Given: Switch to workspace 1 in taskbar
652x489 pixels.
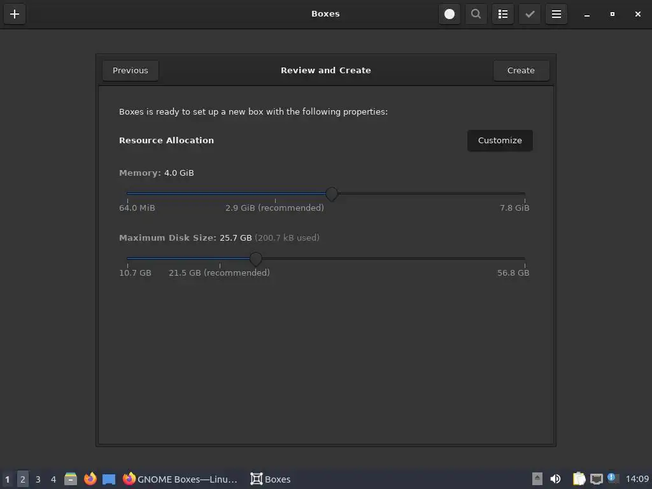Looking at the screenshot, I should tap(8, 479).
